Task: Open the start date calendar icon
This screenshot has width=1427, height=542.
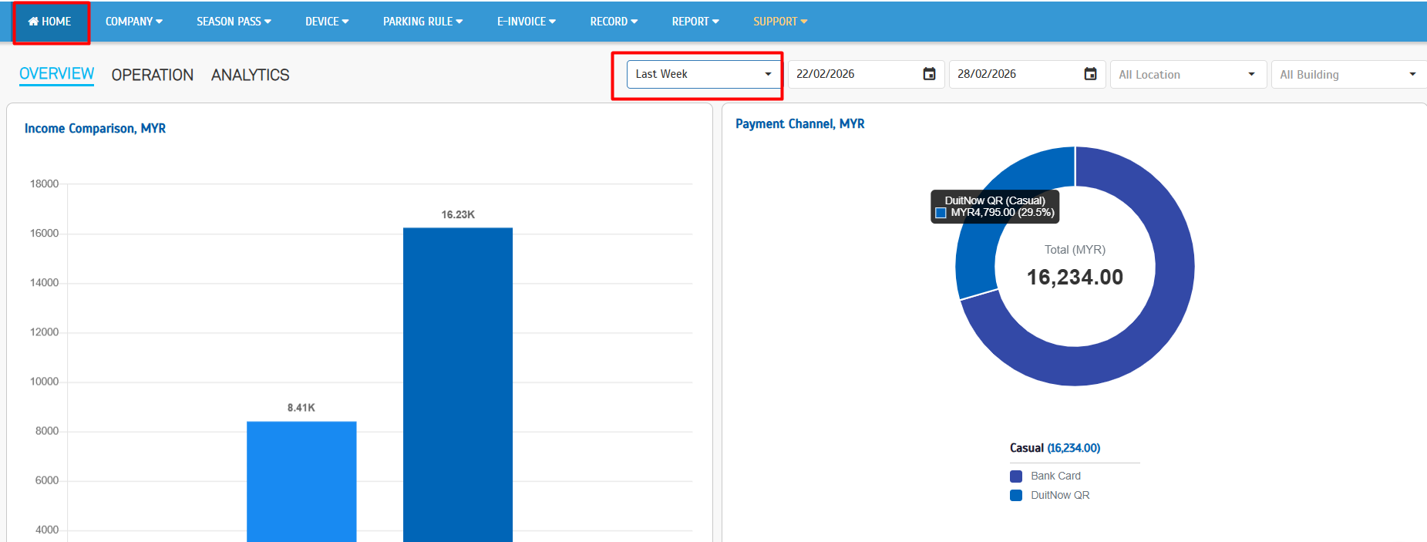Action: coord(929,74)
